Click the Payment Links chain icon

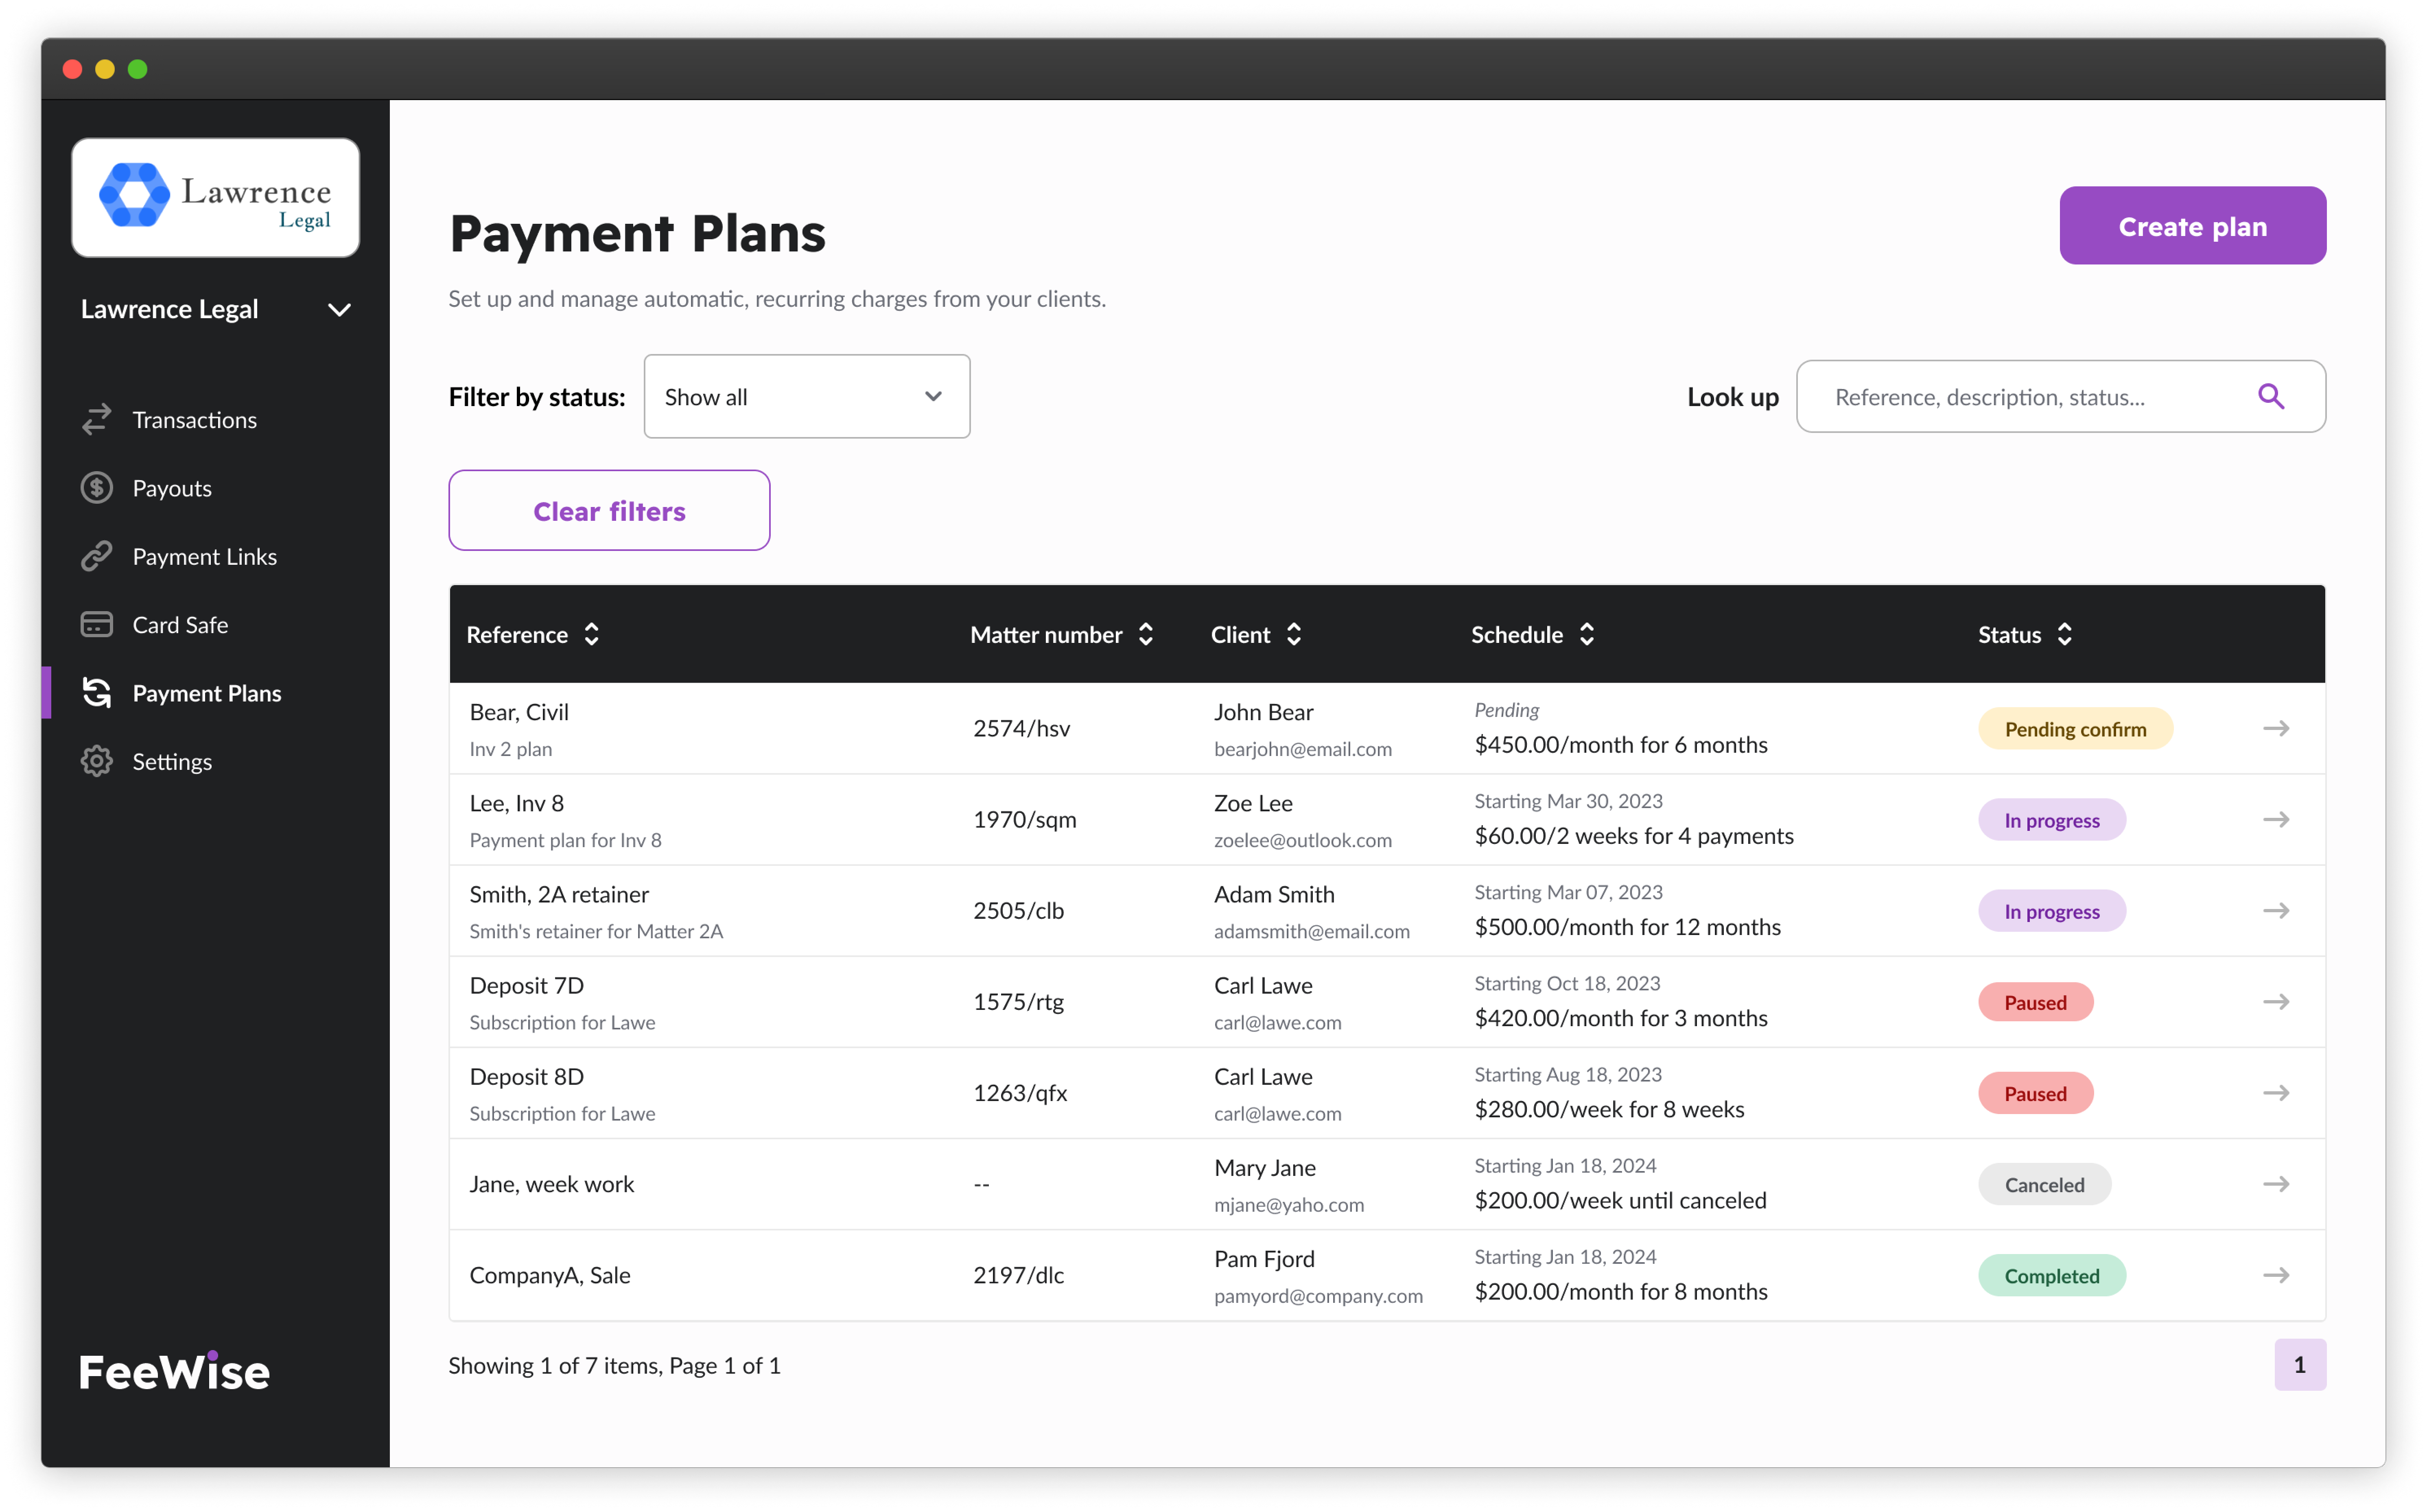tap(96, 556)
